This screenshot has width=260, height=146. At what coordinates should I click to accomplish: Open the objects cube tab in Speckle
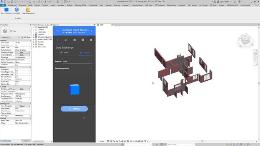tap(82, 40)
